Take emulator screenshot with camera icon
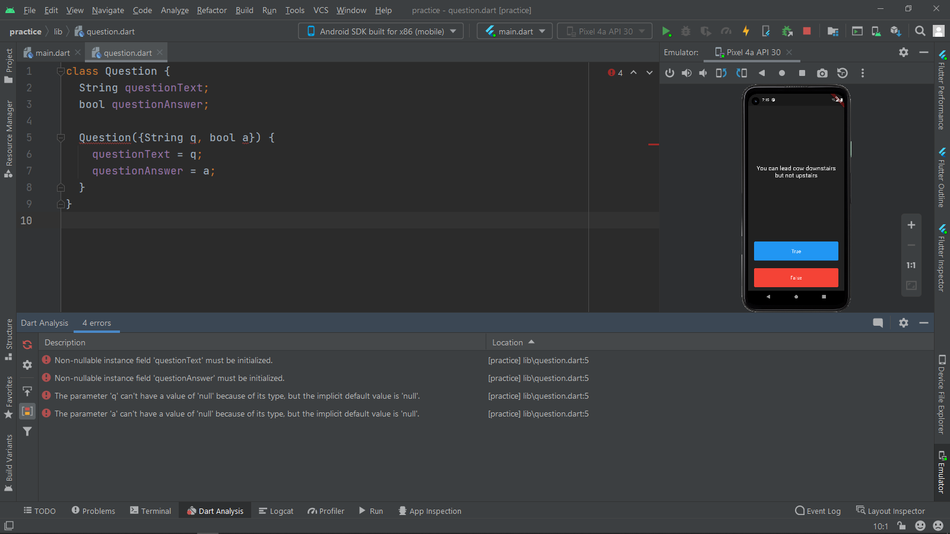950x534 pixels. pyautogui.click(x=822, y=73)
